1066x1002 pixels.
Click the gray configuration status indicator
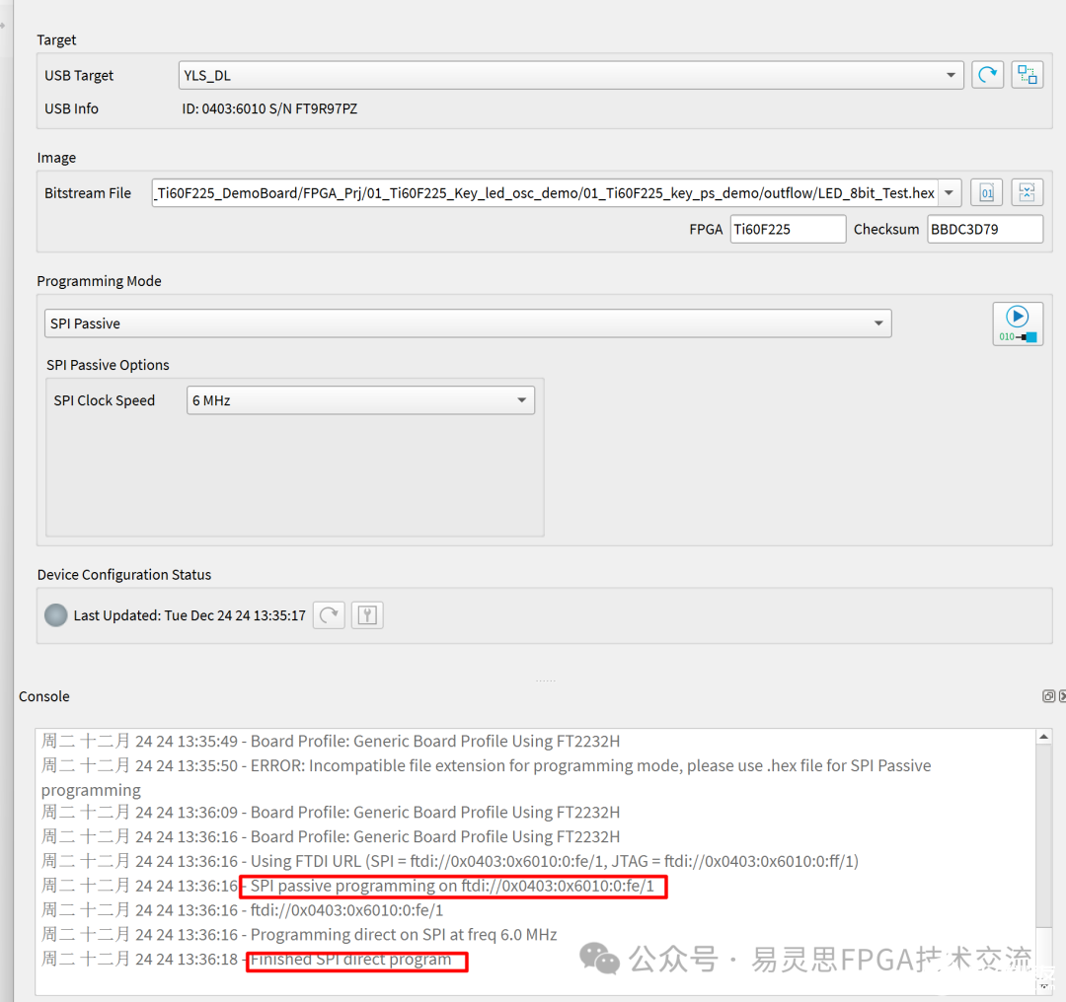56,615
